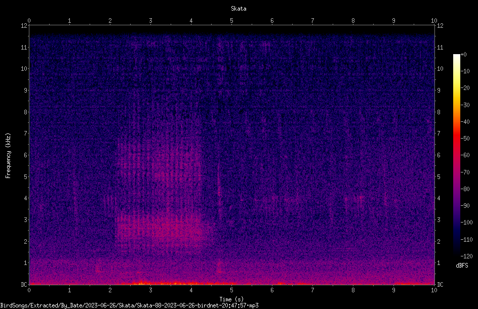
Task: Click the '-120' value on the dBFS scale
Action: click(466, 256)
